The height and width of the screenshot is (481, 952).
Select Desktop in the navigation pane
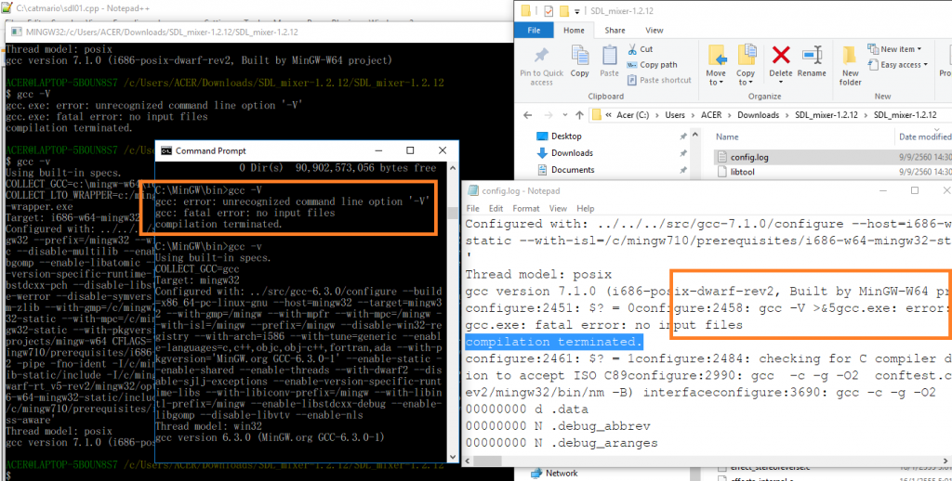click(x=566, y=136)
